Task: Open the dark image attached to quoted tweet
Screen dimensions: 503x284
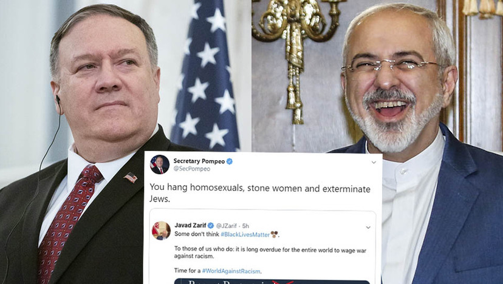Action: click(x=272, y=282)
